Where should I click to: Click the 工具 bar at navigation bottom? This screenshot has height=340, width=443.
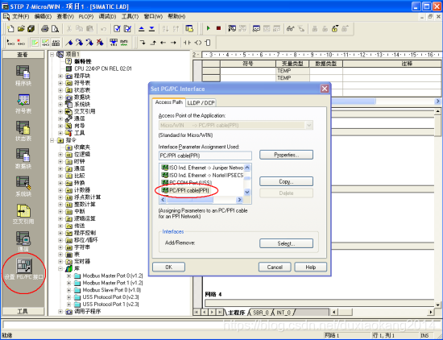tap(23, 311)
